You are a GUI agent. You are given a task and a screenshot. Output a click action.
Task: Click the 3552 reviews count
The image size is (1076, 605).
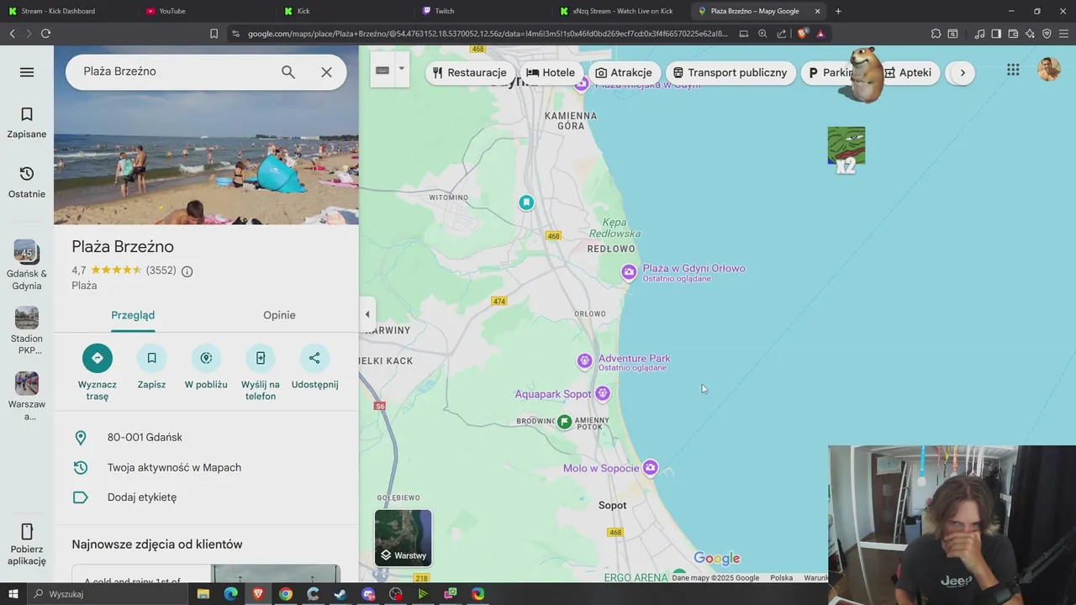[161, 271]
